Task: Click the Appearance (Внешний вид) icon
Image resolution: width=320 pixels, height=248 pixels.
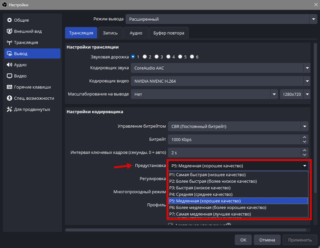Action: click(x=10, y=31)
